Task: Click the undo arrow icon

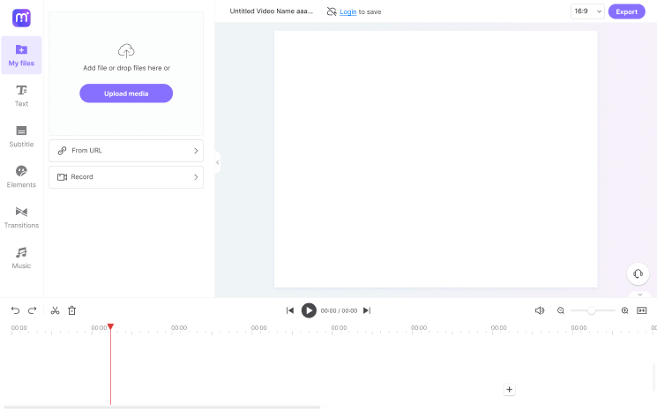Action: (15, 310)
